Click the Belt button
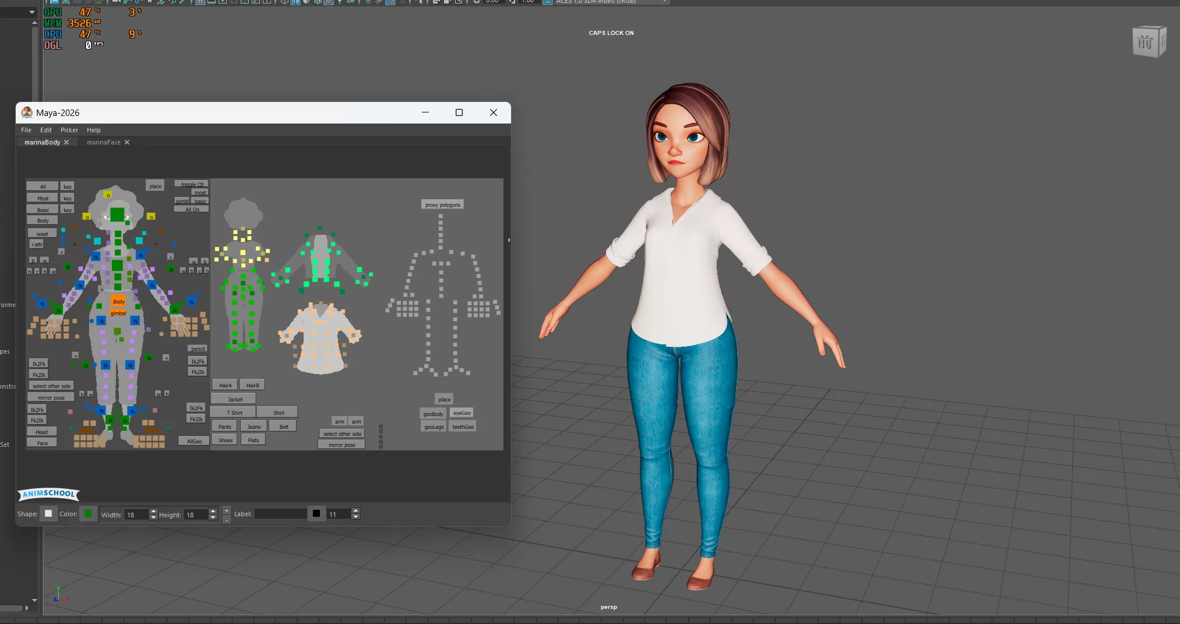 point(284,426)
